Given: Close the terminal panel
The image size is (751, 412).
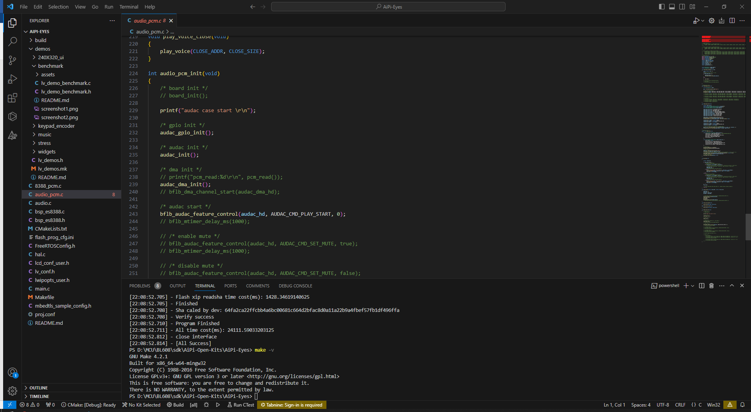Looking at the screenshot, I should (742, 286).
